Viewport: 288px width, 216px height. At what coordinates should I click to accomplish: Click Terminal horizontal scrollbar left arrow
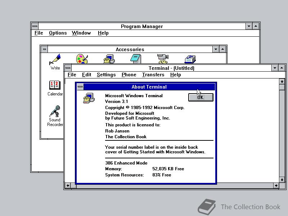point(68,185)
